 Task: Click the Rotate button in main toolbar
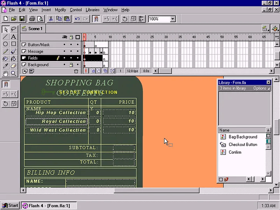(x=125, y=19)
